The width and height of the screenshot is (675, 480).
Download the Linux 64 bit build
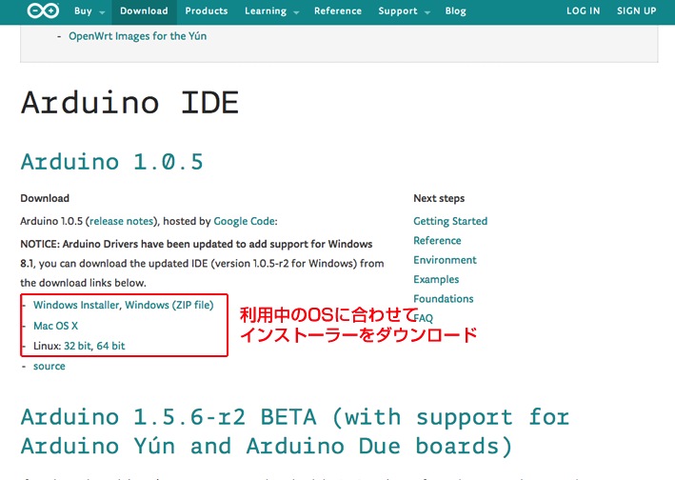tap(110, 346)
